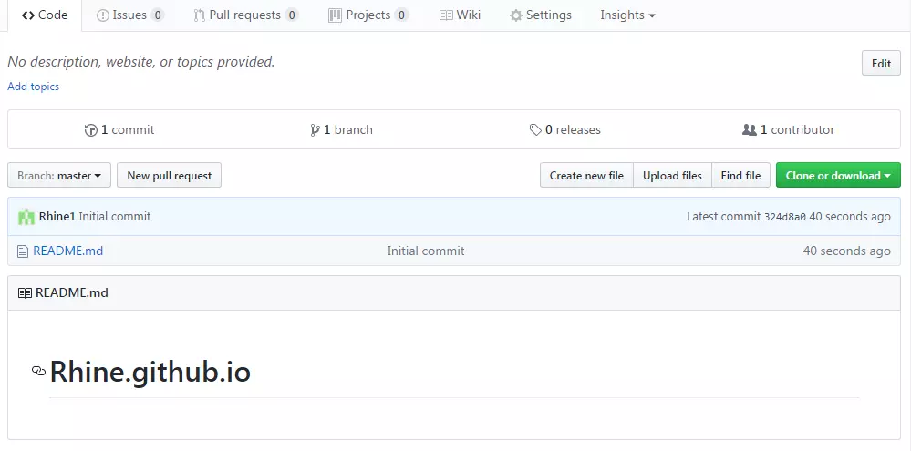The height and width of the screenshot is (451, 911).
Task: Click the anchor link icon beside Rhine.github.io
Action: click(x=38, y=371)
